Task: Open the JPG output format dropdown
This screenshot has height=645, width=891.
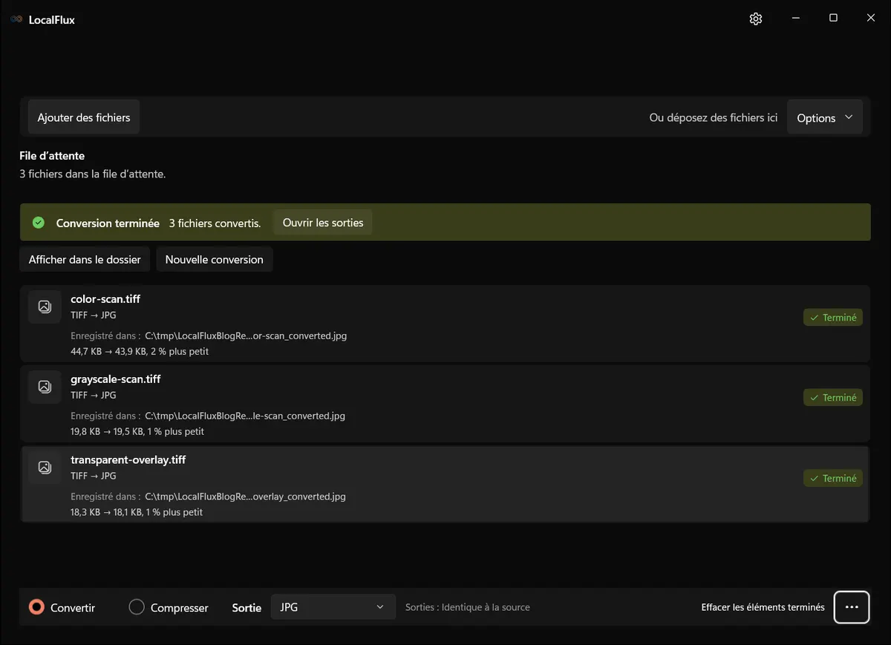Action: pyautogui.click(x=333, y=607)
